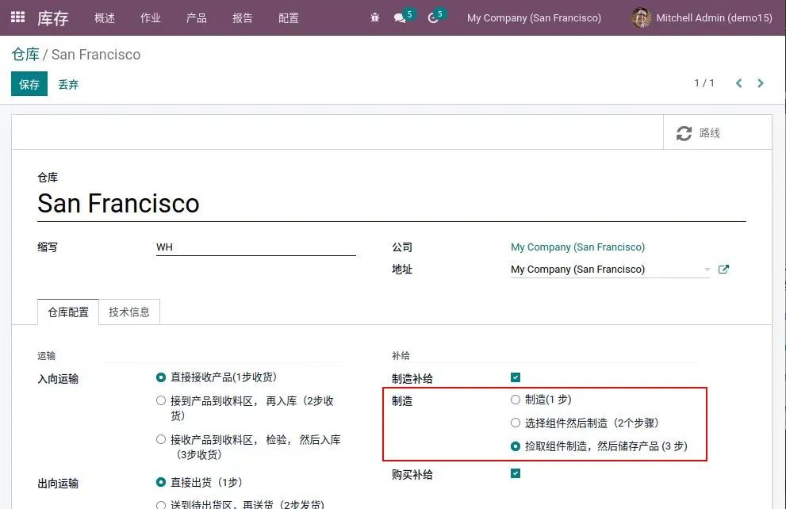Open the activities clock icon
786x509 pixels.
[433, 17]
